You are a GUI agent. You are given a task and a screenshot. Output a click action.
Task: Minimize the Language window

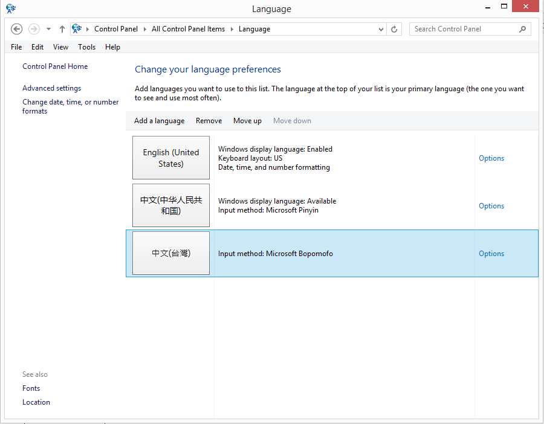488,7
